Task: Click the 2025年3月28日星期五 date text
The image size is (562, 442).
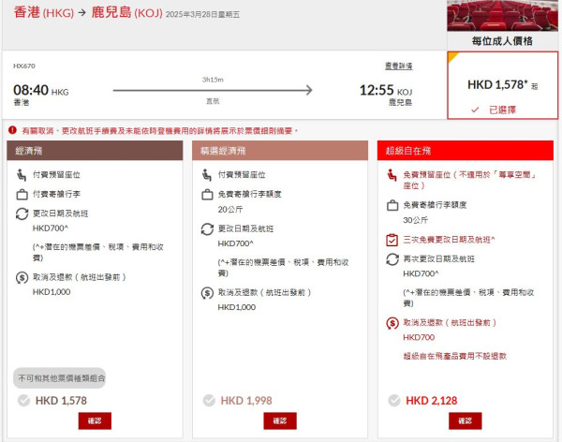Action: click(x=202, y=14)
